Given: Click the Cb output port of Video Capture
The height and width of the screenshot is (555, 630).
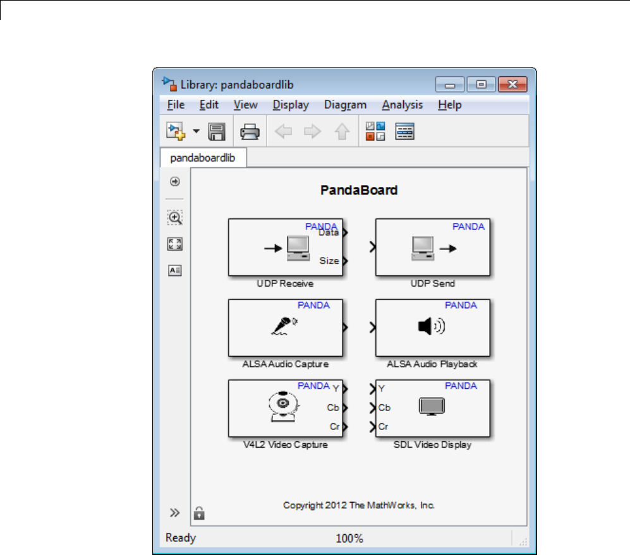Looking at the screenshot, I should click(345, 408).
